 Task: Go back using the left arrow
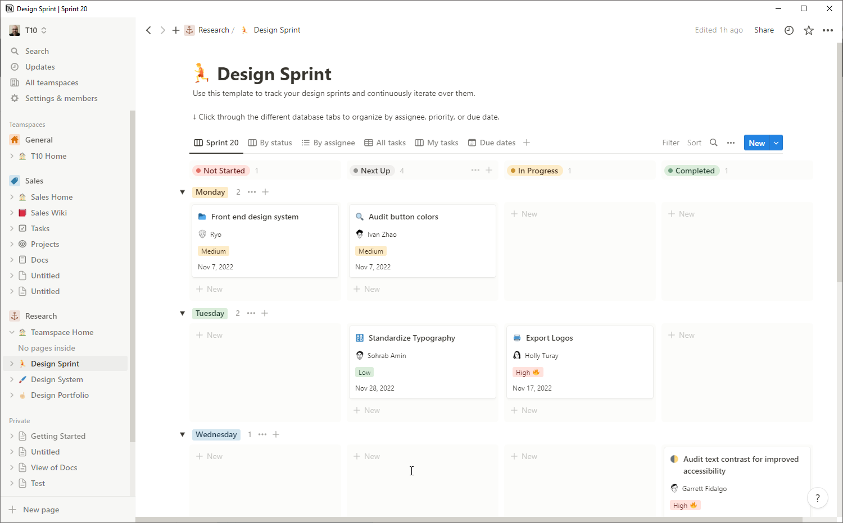(148, 30)
